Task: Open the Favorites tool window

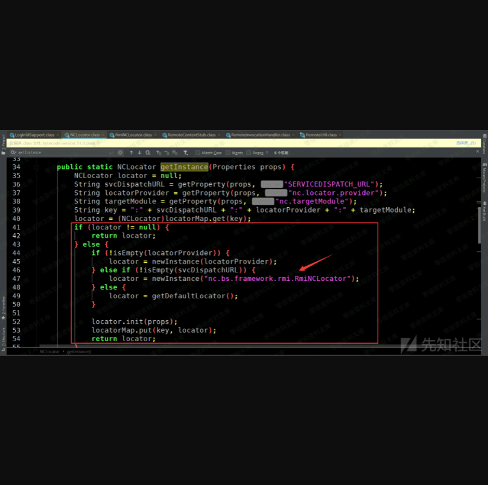Action: tap(3, 305)
